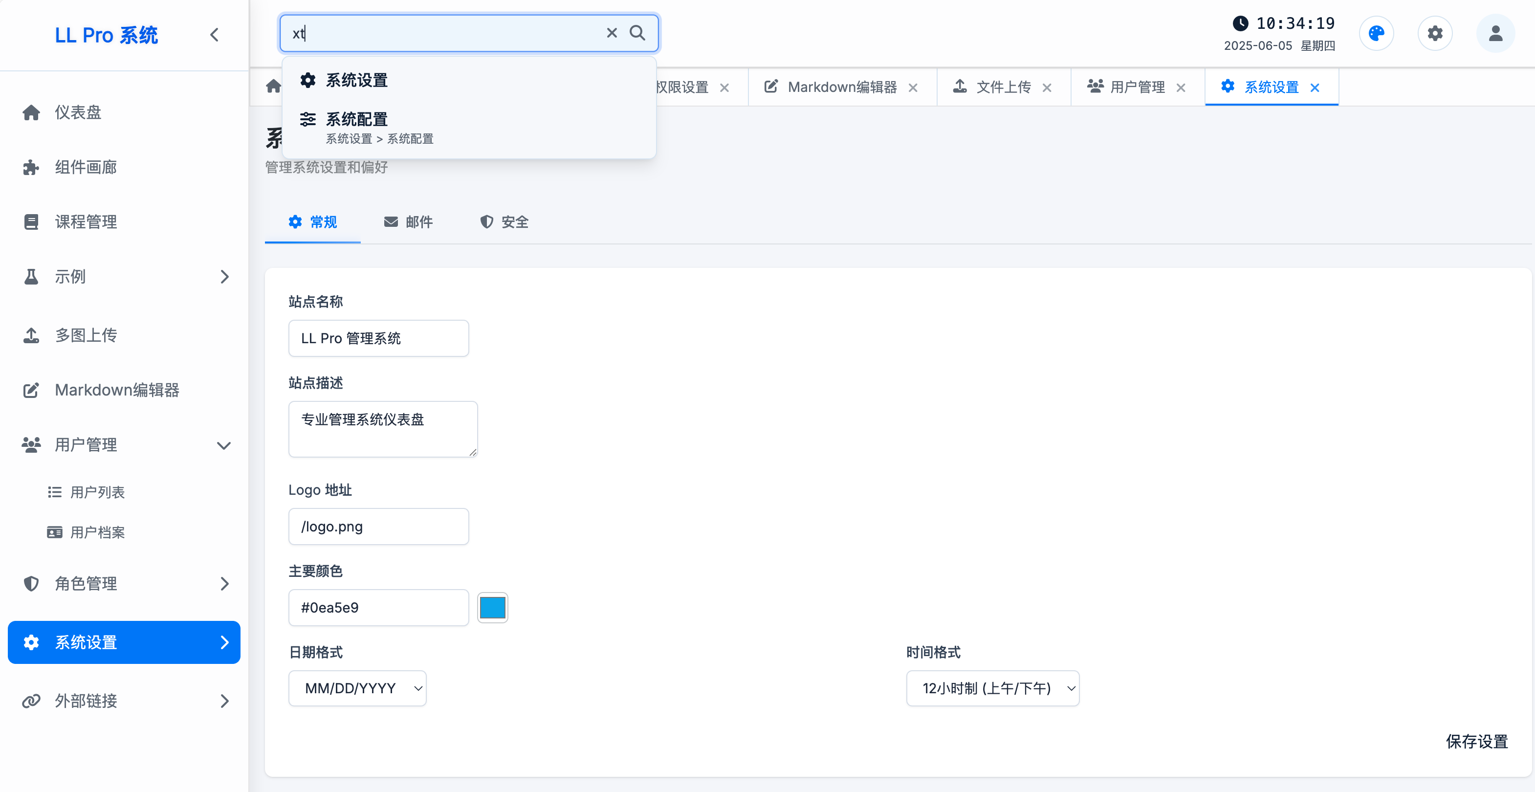Open the 用户列表 sidebar link

point(97,492)
